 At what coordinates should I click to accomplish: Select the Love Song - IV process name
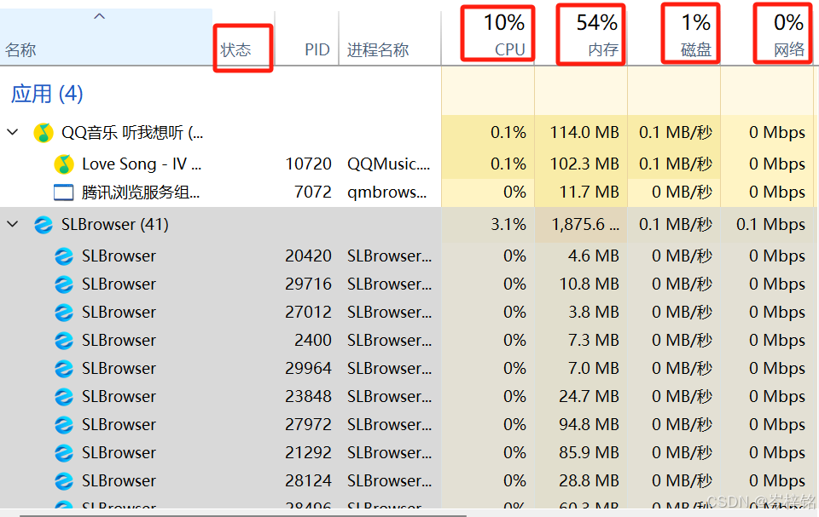coord(142,164)
